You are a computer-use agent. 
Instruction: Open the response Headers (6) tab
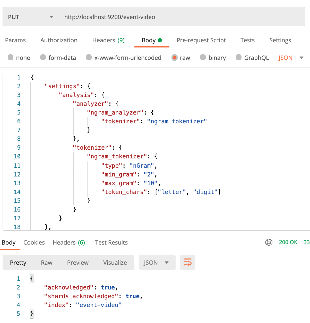[x=69, y=243]
